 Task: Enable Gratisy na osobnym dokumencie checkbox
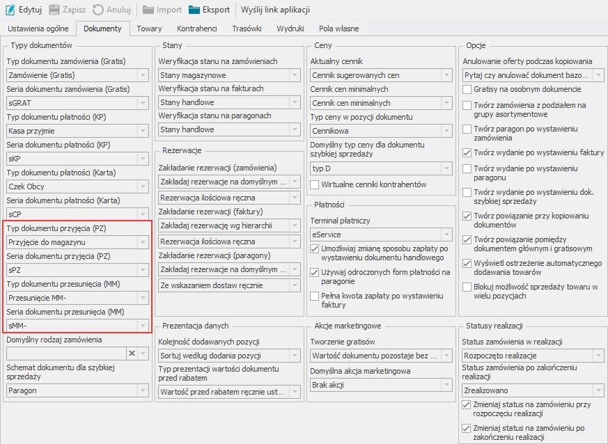[x=467, y=89]
